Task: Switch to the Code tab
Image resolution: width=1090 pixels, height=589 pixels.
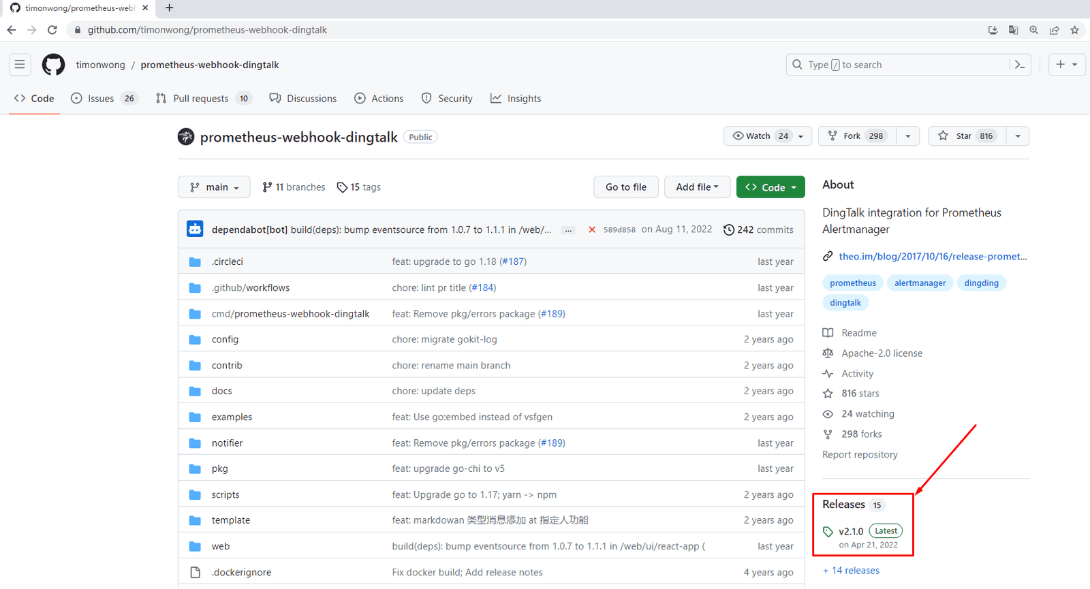Action: coord(34,99)
